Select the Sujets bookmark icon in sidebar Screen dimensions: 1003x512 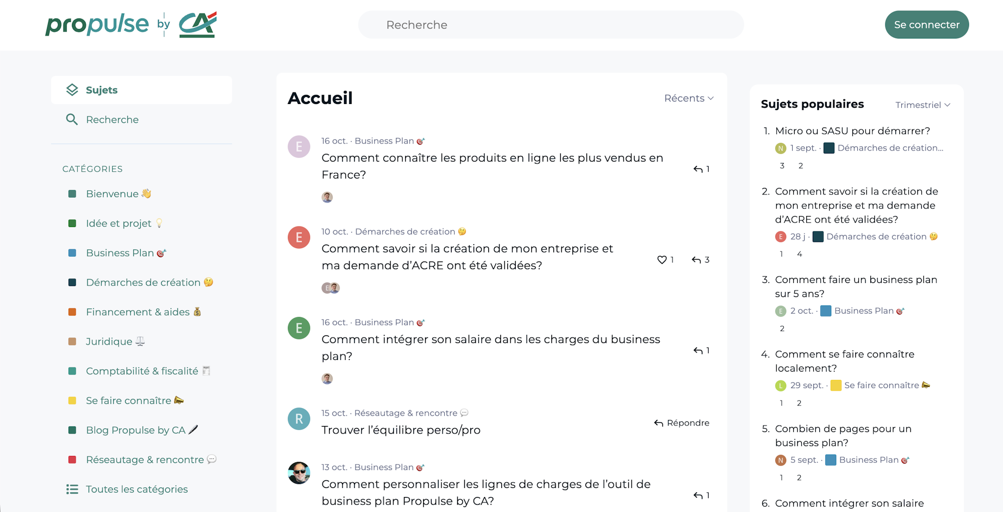tap(72, 89)
